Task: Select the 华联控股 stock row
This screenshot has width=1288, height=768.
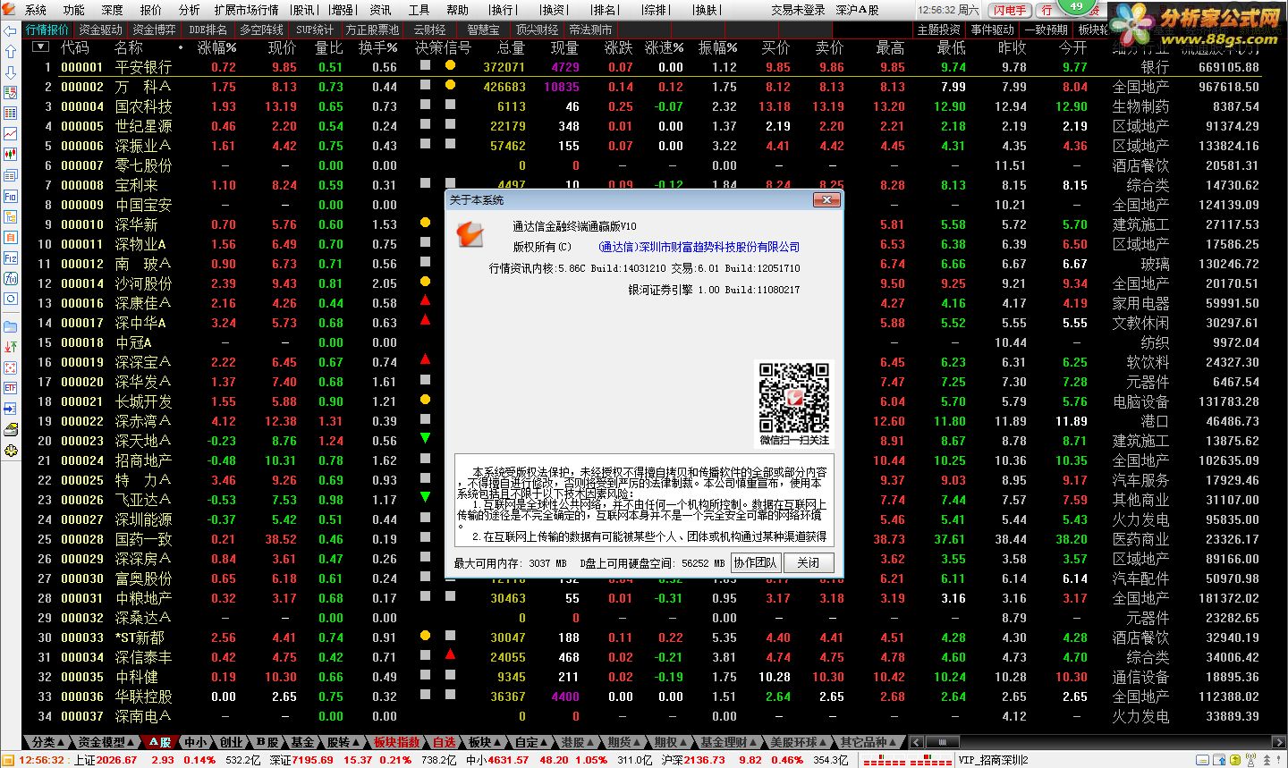Action: click(643, 696)
